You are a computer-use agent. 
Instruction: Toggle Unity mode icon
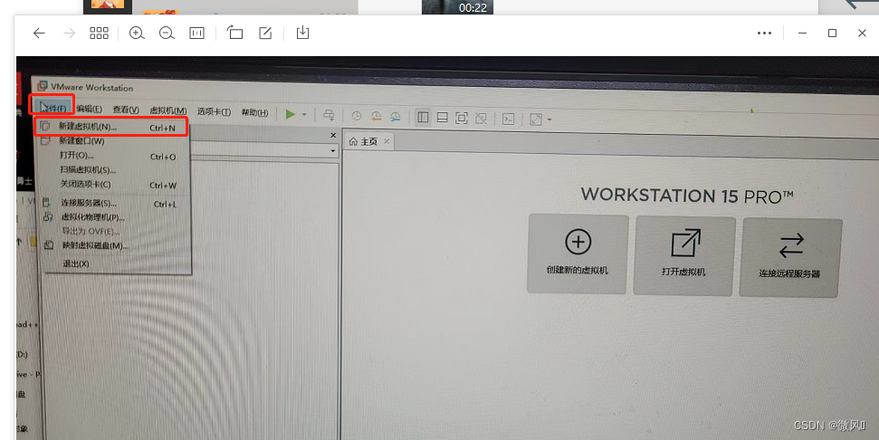point(481,119)
